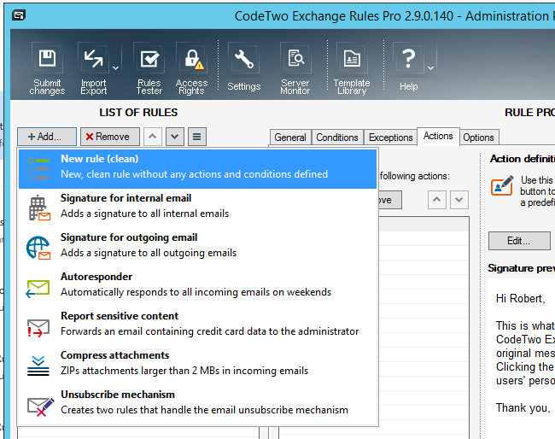This screenshot has width=555, height=439.
Task: Move the action up in Actions list
Action: click(x=437, y=200)
